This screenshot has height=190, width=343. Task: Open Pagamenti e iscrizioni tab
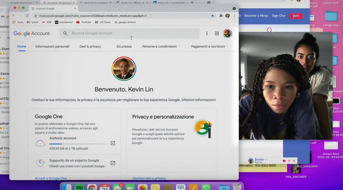208,47
